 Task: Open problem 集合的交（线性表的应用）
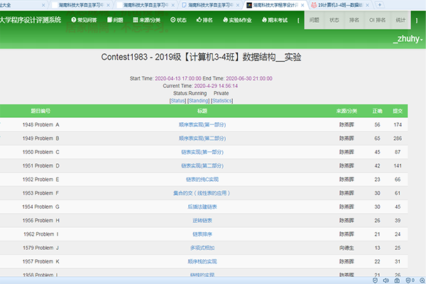202,192
